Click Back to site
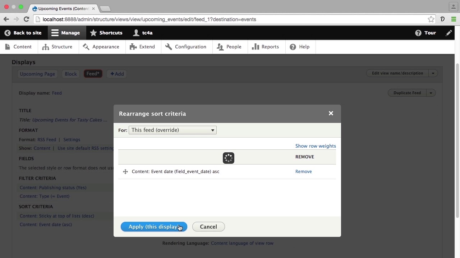 click(23, 33)
